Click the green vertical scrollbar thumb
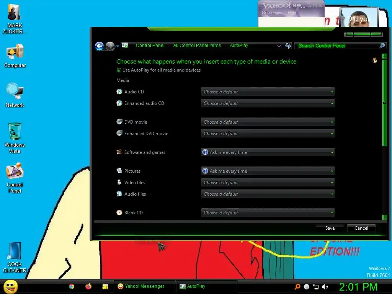The height and width of the screenshot is (294, 392). pos(384,103)
